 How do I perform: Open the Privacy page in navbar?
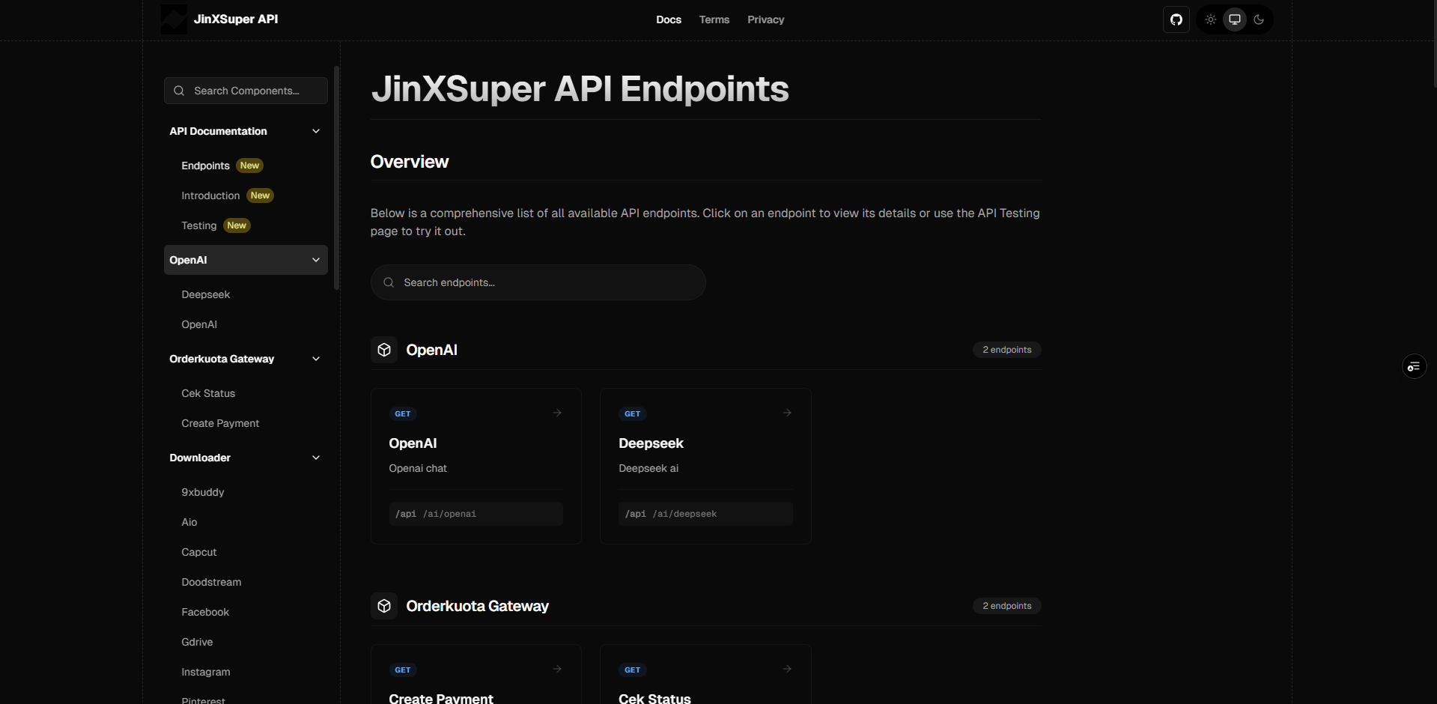tap(765, 19)
